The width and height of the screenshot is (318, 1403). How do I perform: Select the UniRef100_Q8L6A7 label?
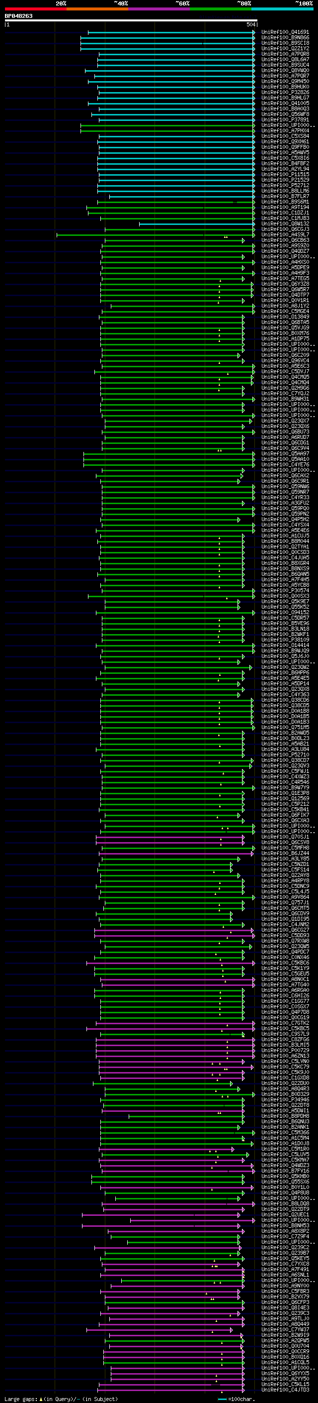click(x=285, y=60)
